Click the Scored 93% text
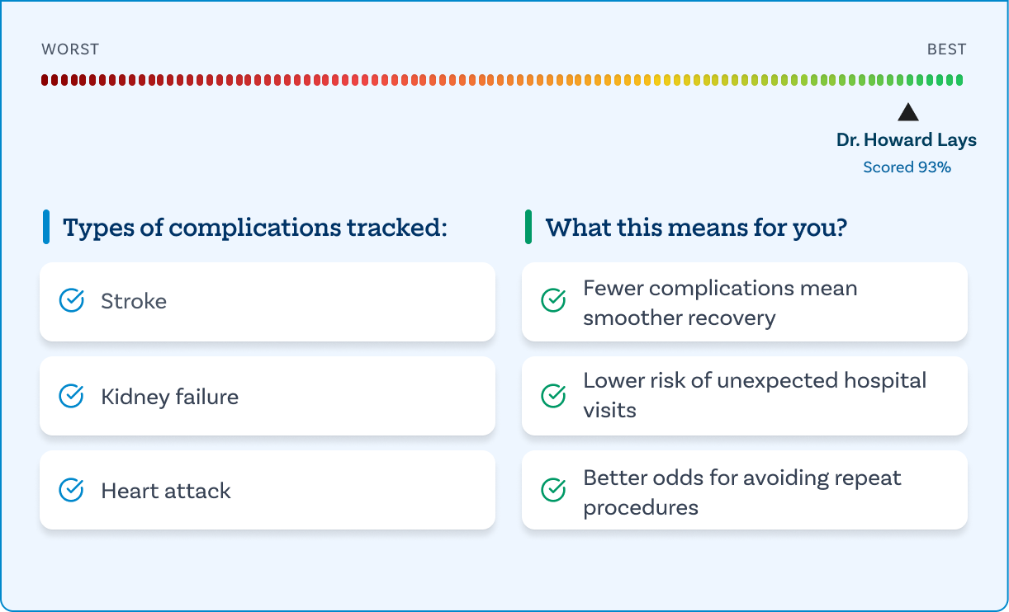 (907, 167)
